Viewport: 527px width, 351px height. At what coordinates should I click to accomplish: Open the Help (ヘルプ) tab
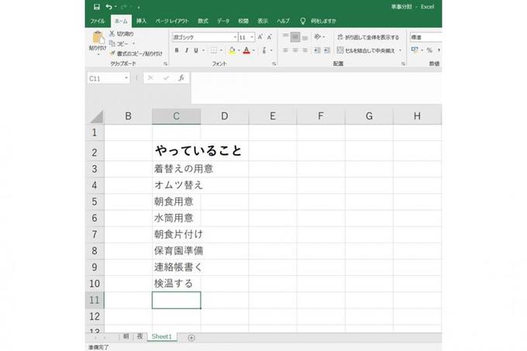click(x=283, y=21)
